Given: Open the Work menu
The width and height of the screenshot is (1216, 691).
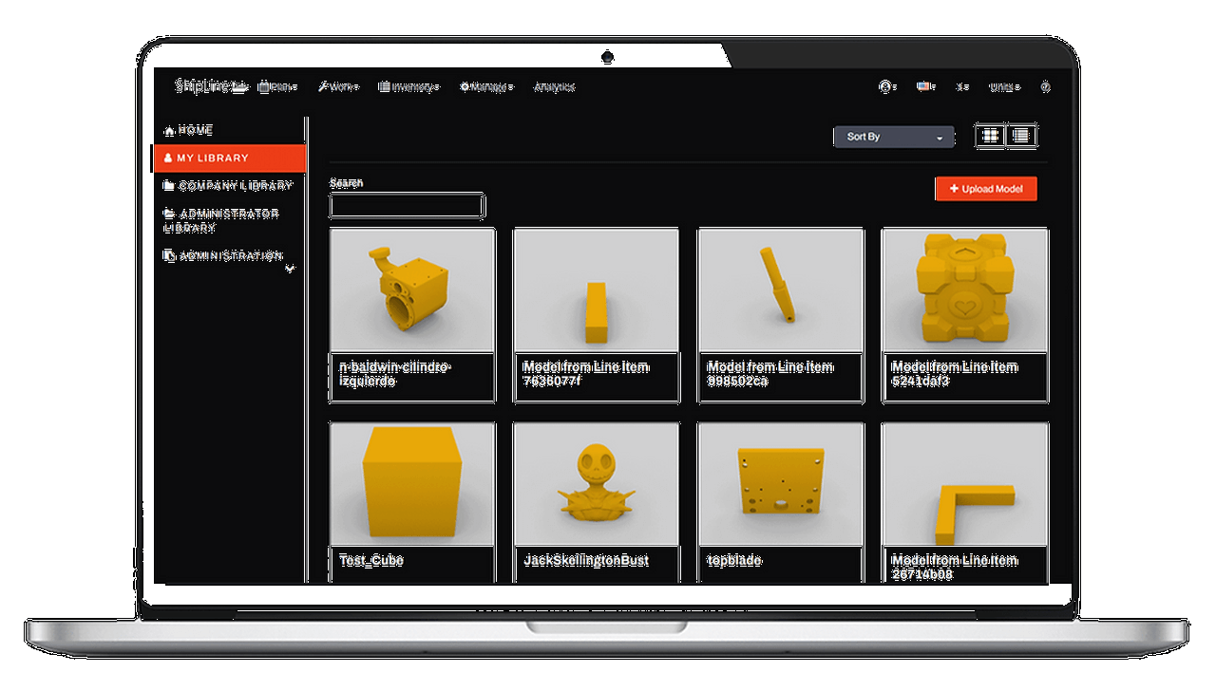Looking at the screenshot, I should point(338,87).
